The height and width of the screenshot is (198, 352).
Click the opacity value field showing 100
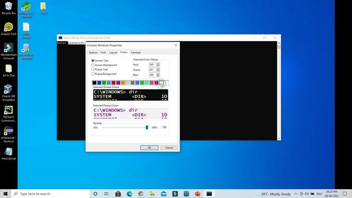click(x=164, y=127)
